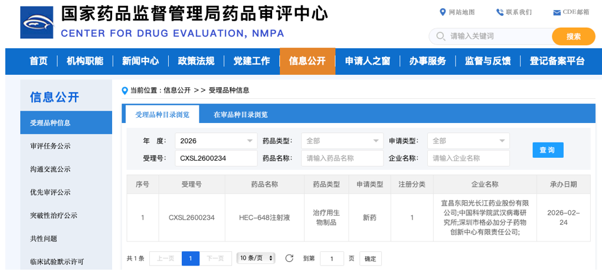Click the magnifier icon in search box
602x272 pixels.
[440, 37]
